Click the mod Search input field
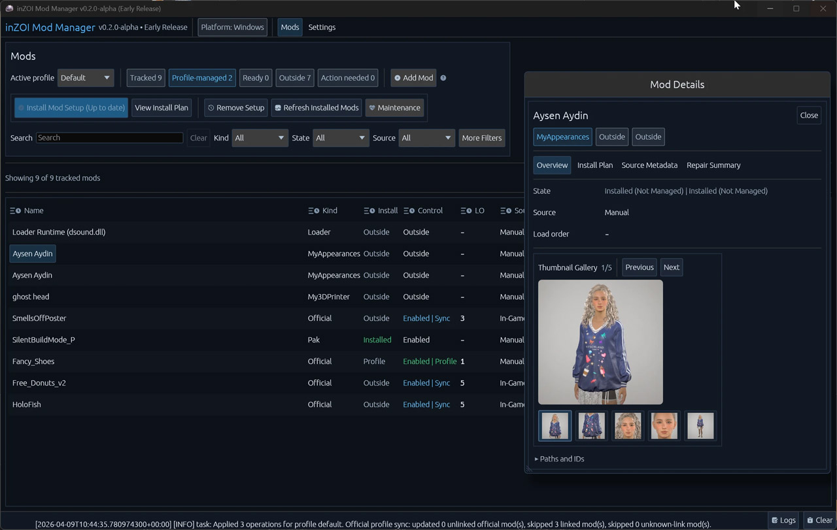This screenshot has width=837, height=530. (x=110, y=138)
